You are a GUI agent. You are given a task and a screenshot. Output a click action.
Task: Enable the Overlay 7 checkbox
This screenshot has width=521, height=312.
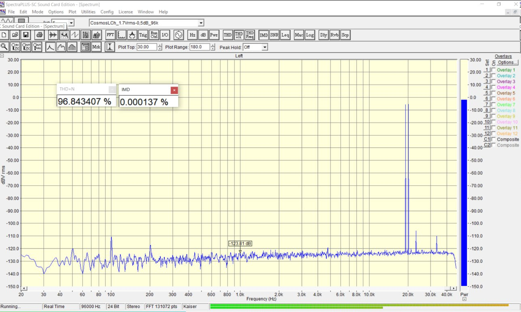(x=494, y=104)
